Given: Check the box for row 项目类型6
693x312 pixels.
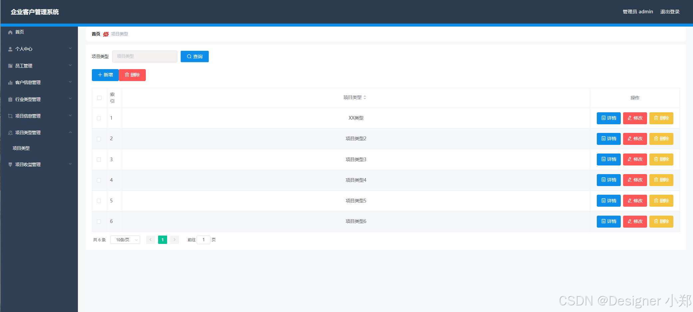Looking at the screenshot, I should [99, 221].
